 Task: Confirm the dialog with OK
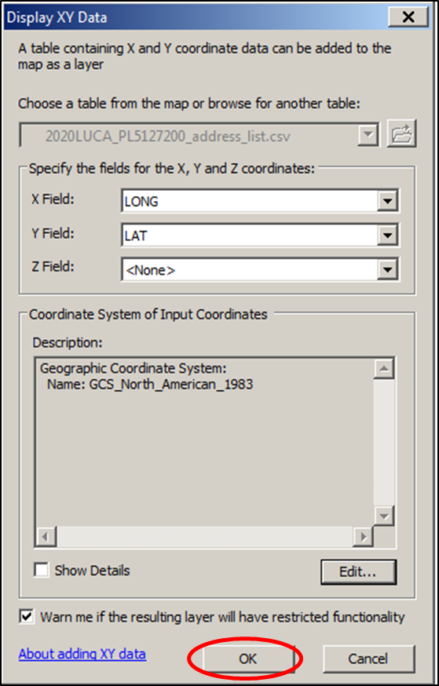pos(247,659)
